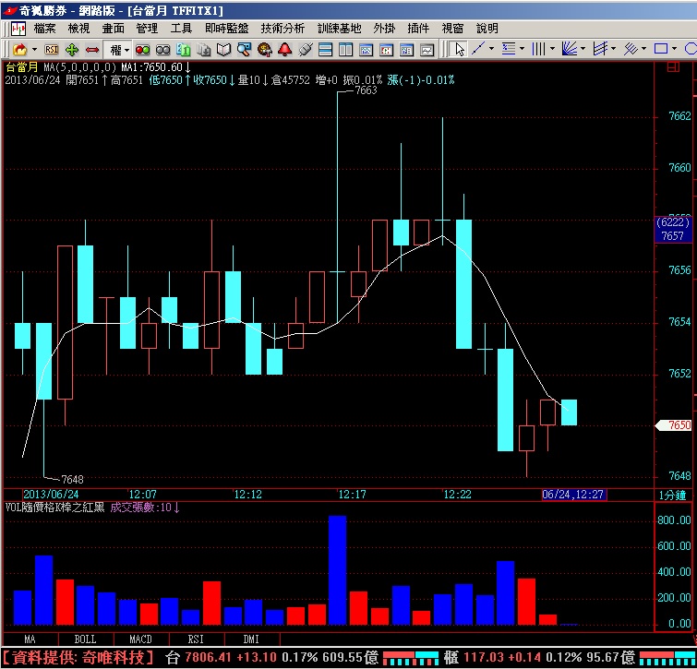Expand the trend line tool dropdown arrow

(492, 49)
